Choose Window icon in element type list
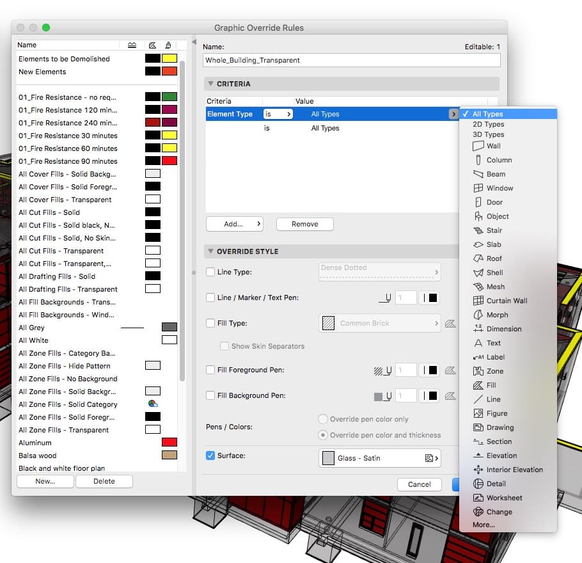This screenshot has height=563, width=582. pos(478,188)
